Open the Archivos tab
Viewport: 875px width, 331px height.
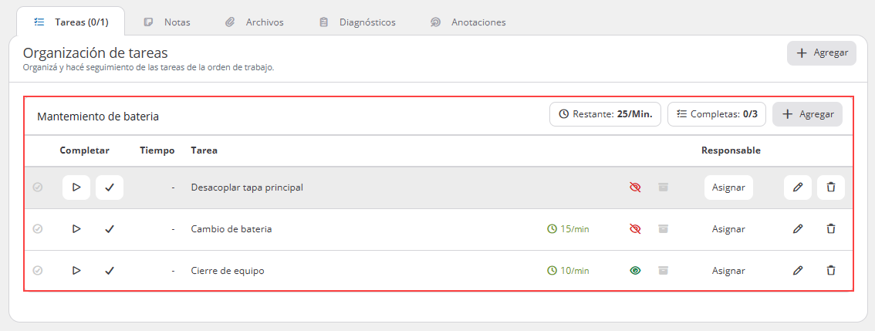pyautogui.click(x=255, y=22)
